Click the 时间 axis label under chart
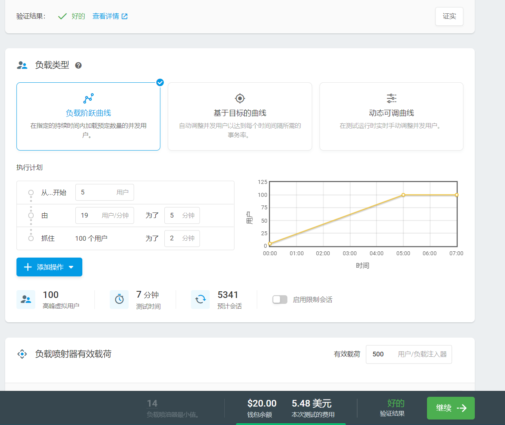The height and width of the screenshot is (425, 505). pyautogui.click(x=363, y=265)
